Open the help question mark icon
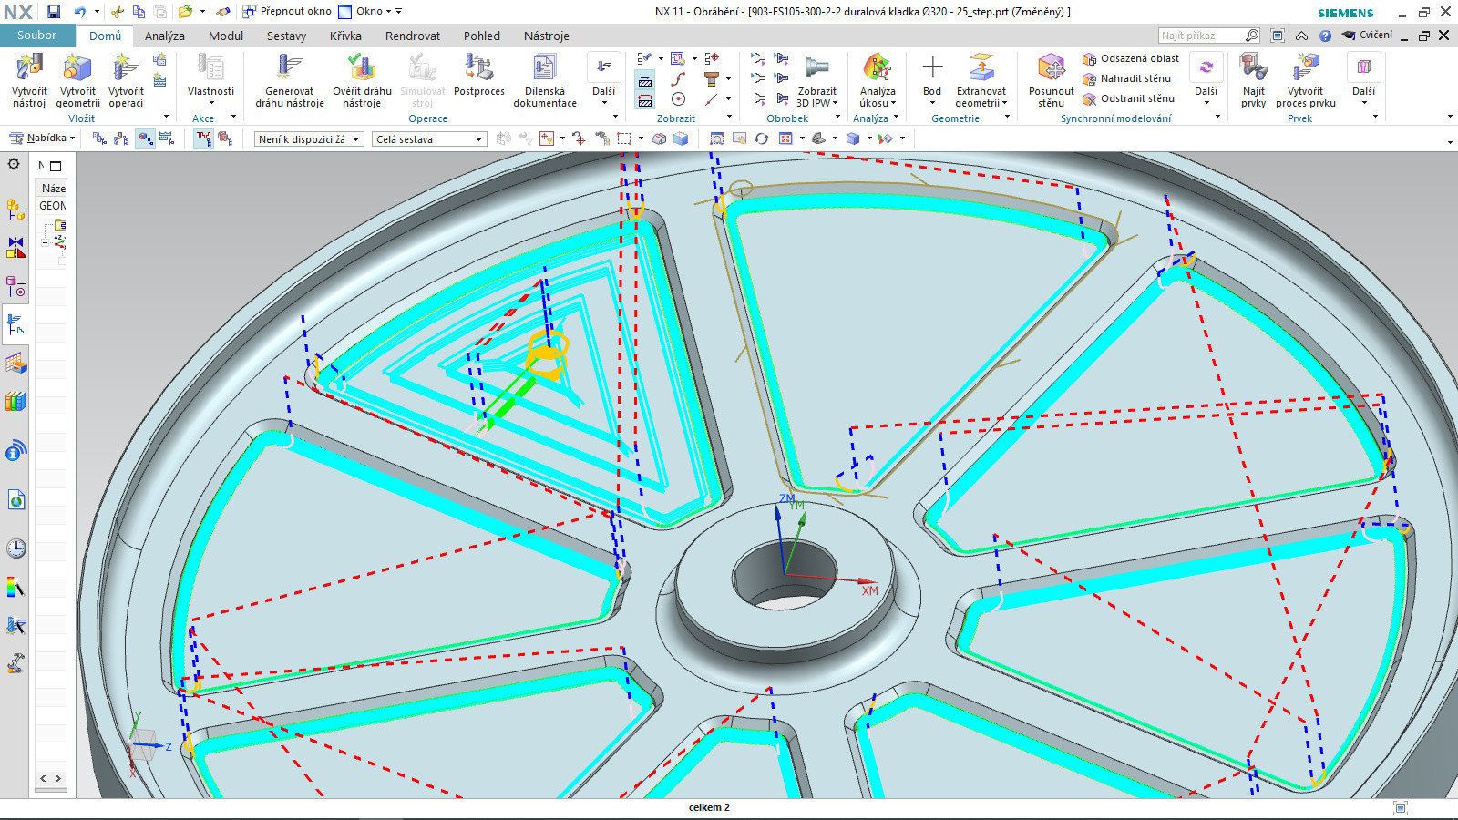Viewport: 1458px width, 820px height. pyautogui.click(x=1325, y=36)
